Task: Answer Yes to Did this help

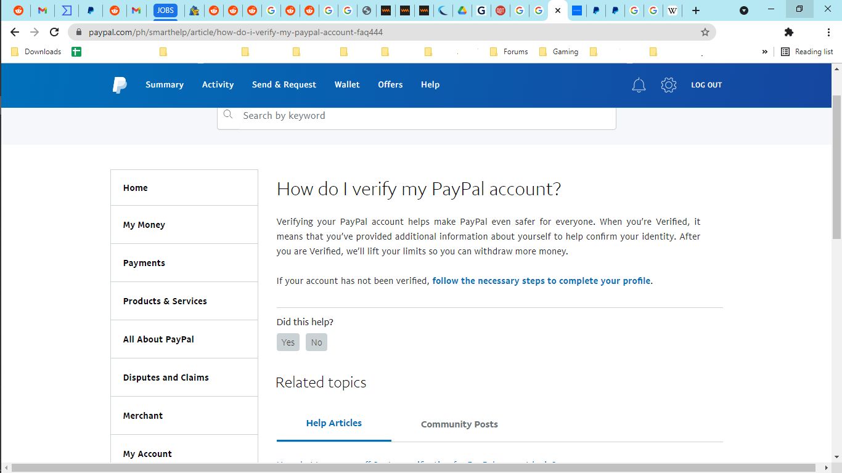Action: 288,342
